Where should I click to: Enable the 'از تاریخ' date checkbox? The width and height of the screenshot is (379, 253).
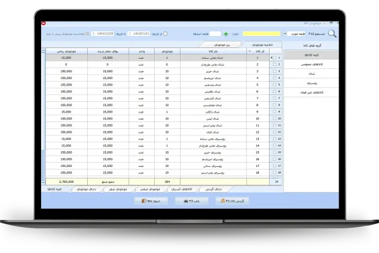coord(165,34)
